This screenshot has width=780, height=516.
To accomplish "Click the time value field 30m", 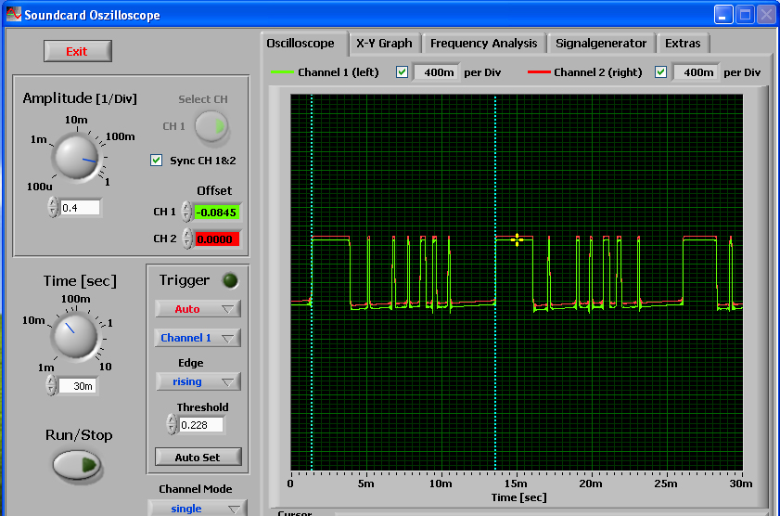I will coord(78,386).
